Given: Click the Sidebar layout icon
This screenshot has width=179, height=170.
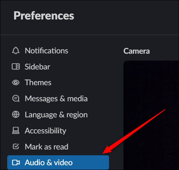Looking at the screenshot, I should point(16,66).
